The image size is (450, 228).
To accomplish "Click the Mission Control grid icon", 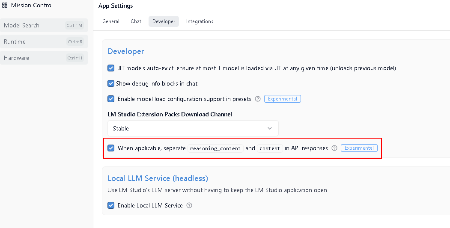I will (5, 5).
